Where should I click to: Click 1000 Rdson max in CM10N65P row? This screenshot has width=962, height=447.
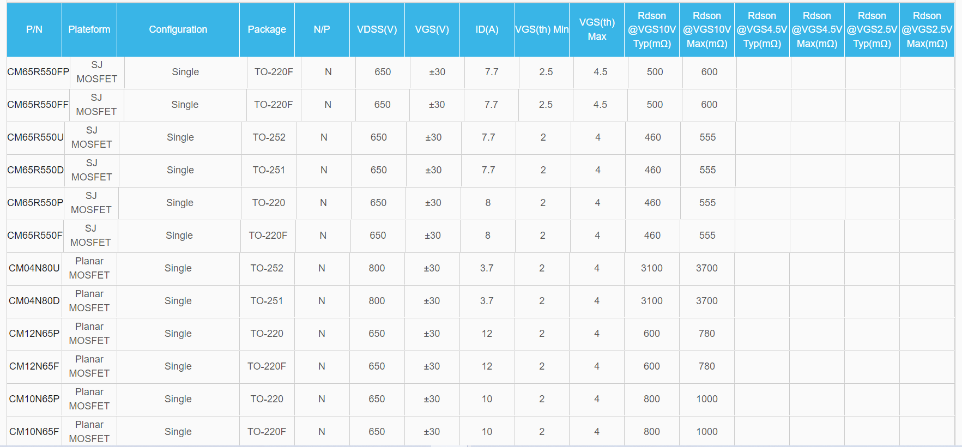(x=707, y=399)
